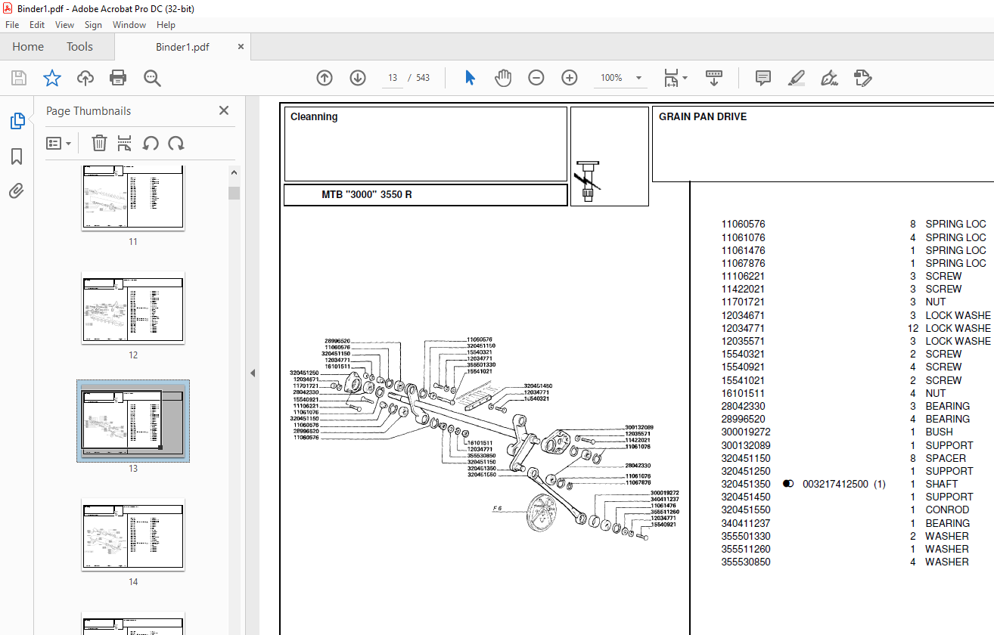The height and width of the screenshot is (635, 994).
Task: Choose the Selection arrow tool
Action: pyautogui.click(x=470, y=78)
